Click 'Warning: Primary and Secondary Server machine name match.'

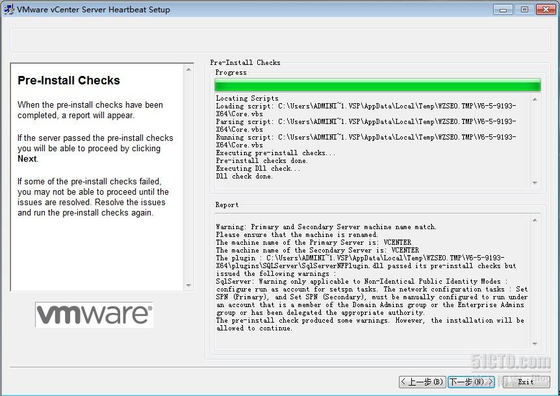pos(326,227)
